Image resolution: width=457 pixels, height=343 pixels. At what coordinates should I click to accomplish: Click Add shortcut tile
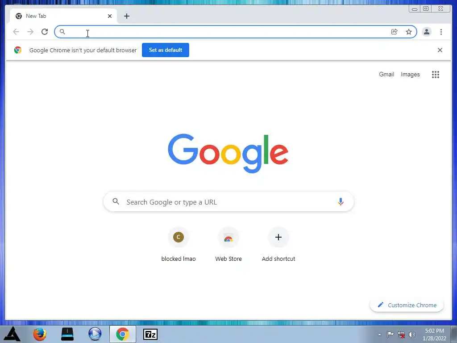tap(278, 244)
